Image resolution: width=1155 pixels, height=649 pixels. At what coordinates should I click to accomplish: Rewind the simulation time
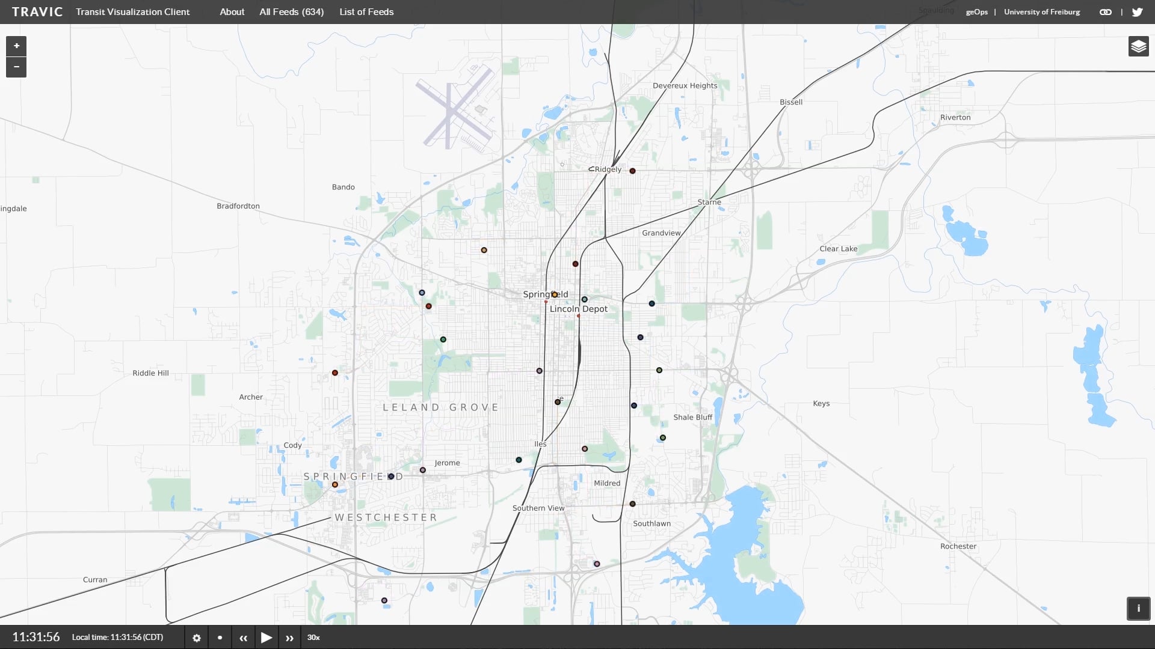[x=244, y=638]
